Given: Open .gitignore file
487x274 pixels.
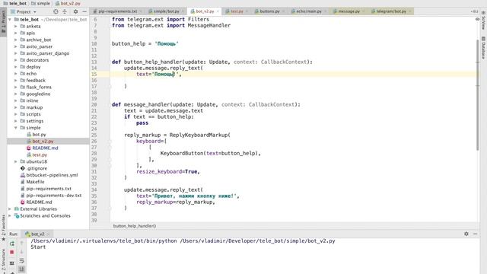Looking at the screenshot, I should (x=37, y=168).
